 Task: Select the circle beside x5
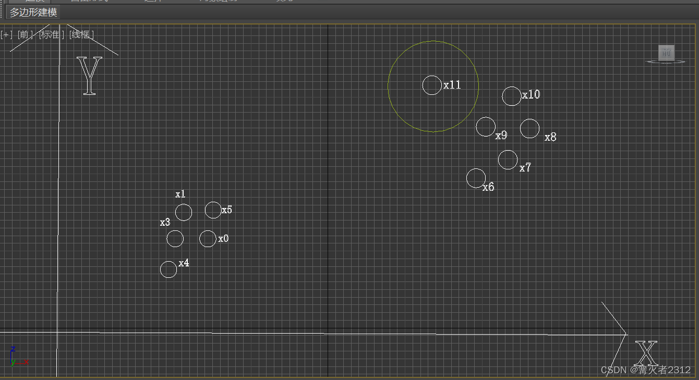coord(213,210)
